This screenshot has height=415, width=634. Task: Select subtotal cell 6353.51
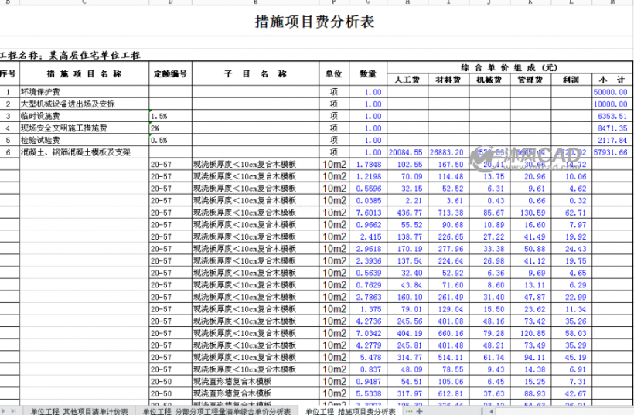click(x=612, y=116)
